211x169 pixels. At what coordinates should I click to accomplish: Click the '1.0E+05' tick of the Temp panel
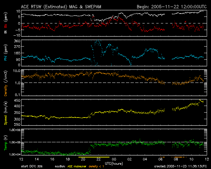coord(15,142)
